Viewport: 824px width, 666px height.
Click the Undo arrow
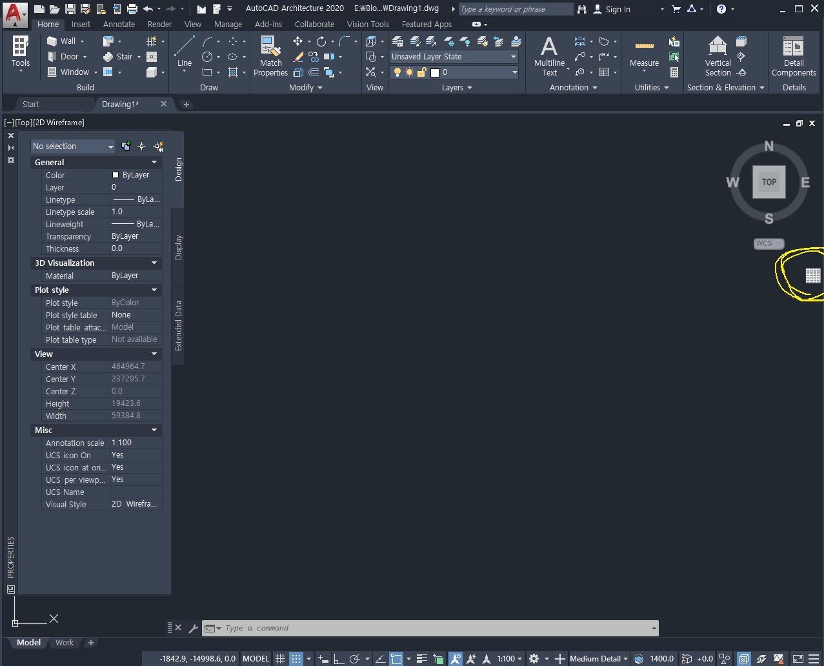[148, 9]
